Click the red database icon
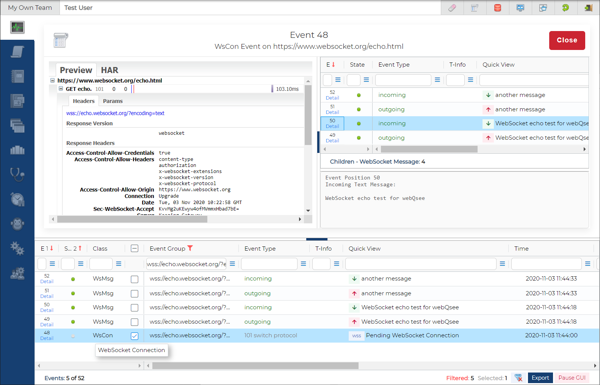The width and height of the screenshot is (600, 385). (x=498, y=8)
